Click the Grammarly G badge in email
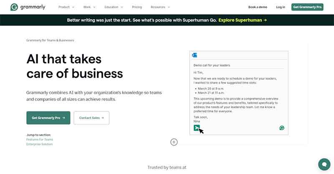This screenshot has height=174, width=334. click(282, 128)
